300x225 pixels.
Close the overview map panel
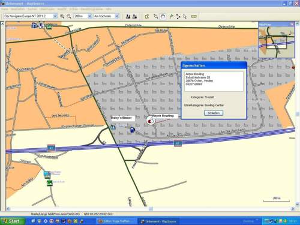click(292, 25)
